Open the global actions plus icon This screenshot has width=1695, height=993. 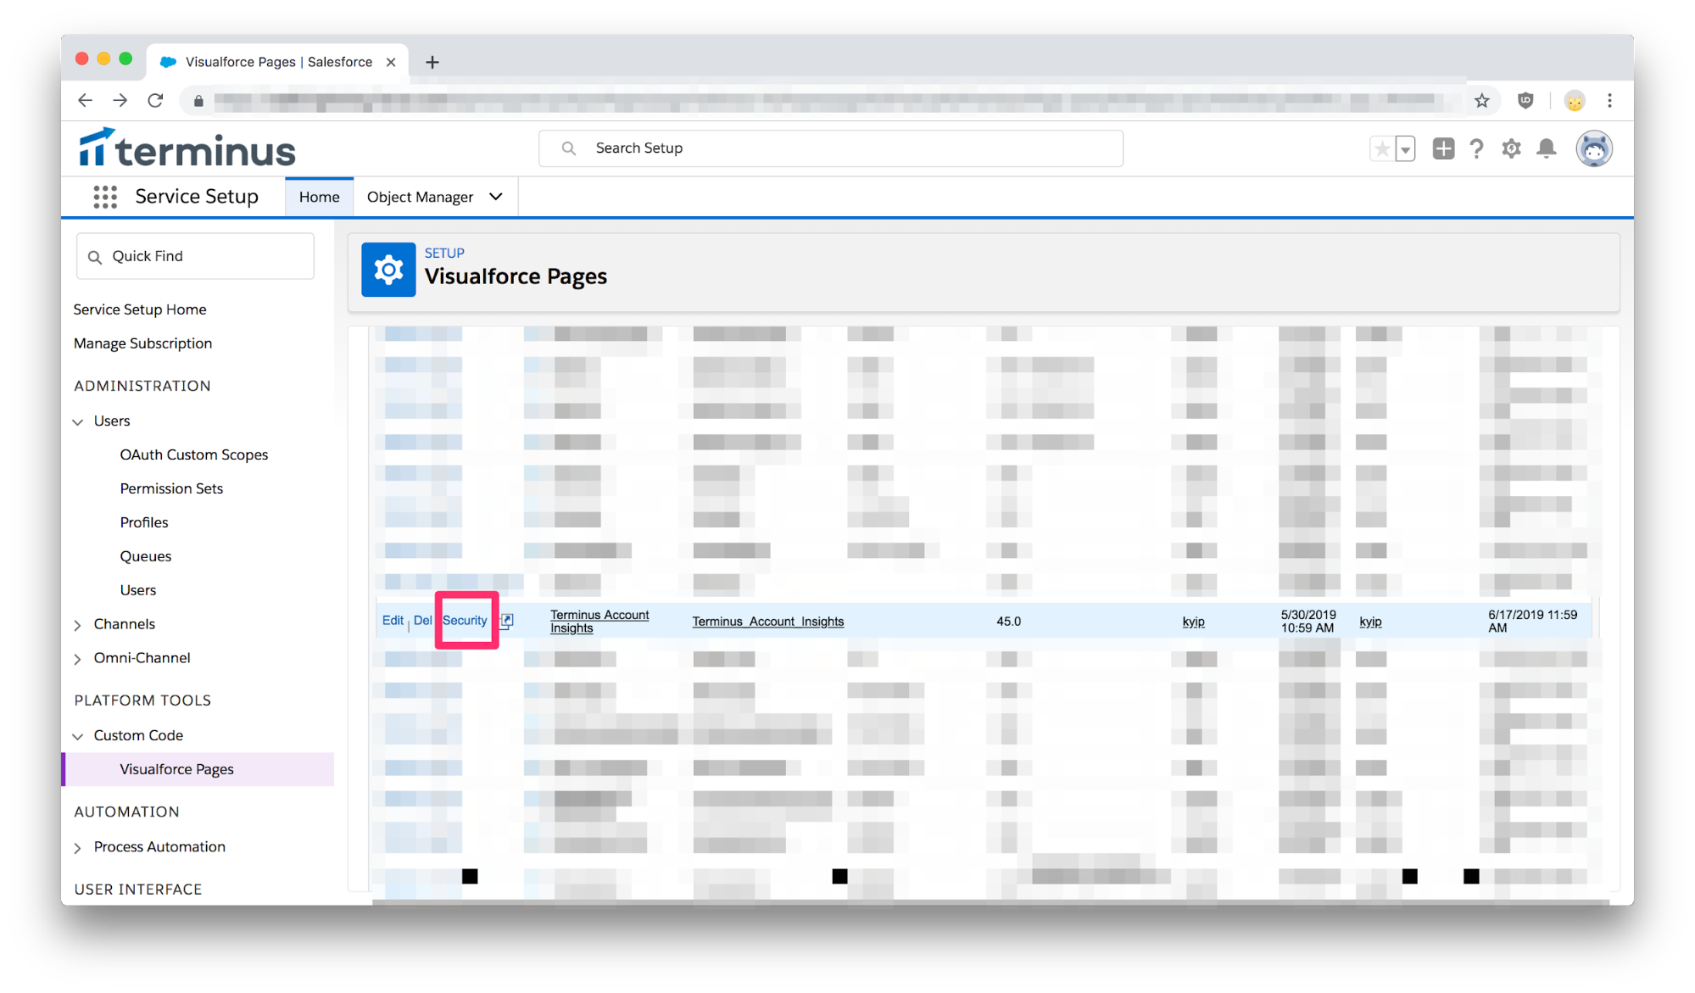1443,148
